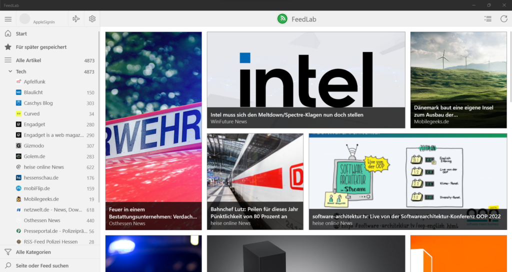Click the Caschys Blog favicon
Image resolution: width=512 pixels, height=272 pixels.
coord(18,103)
